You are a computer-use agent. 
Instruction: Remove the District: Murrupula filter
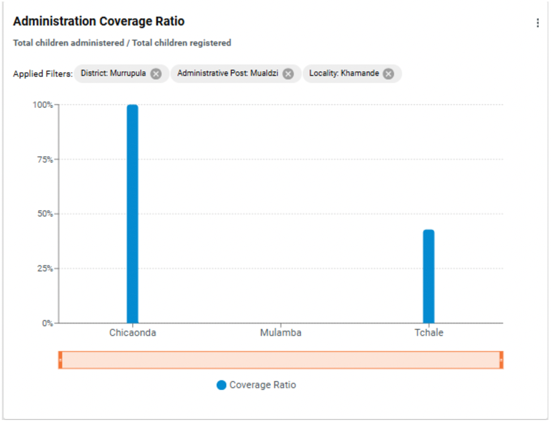156,74
